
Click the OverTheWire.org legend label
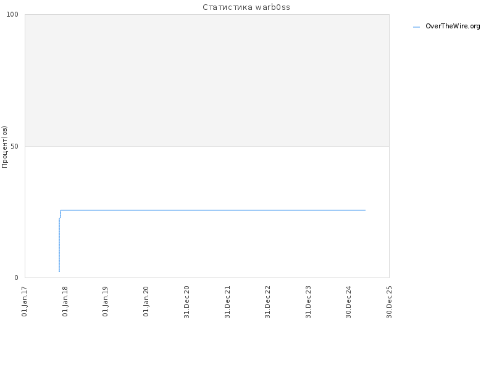point(453,27)
